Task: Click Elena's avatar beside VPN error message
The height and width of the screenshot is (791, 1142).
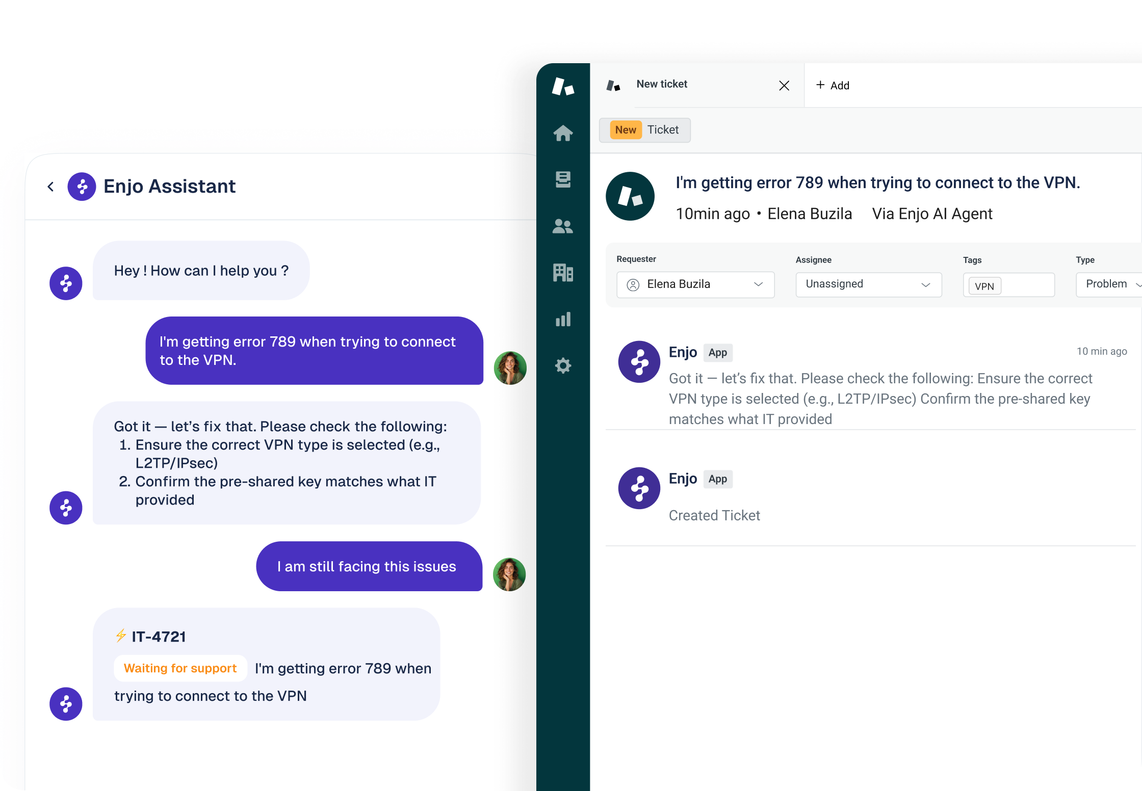Action: click(x=510, y=367)
